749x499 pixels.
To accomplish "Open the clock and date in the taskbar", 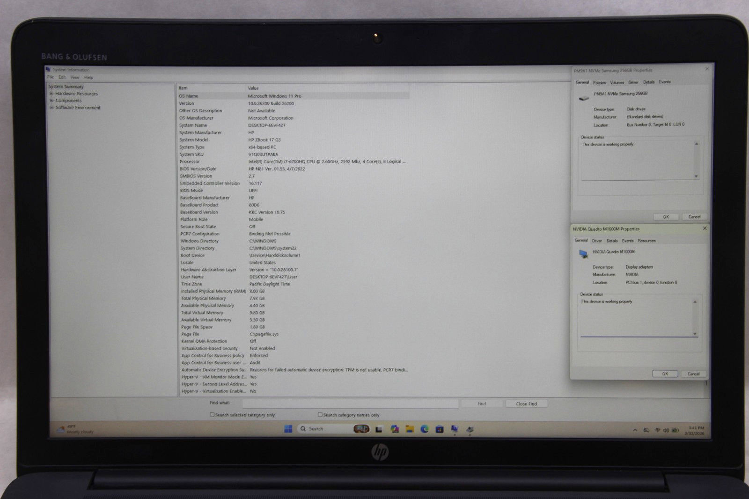I will pyautogui.click(x=695, y=431).
